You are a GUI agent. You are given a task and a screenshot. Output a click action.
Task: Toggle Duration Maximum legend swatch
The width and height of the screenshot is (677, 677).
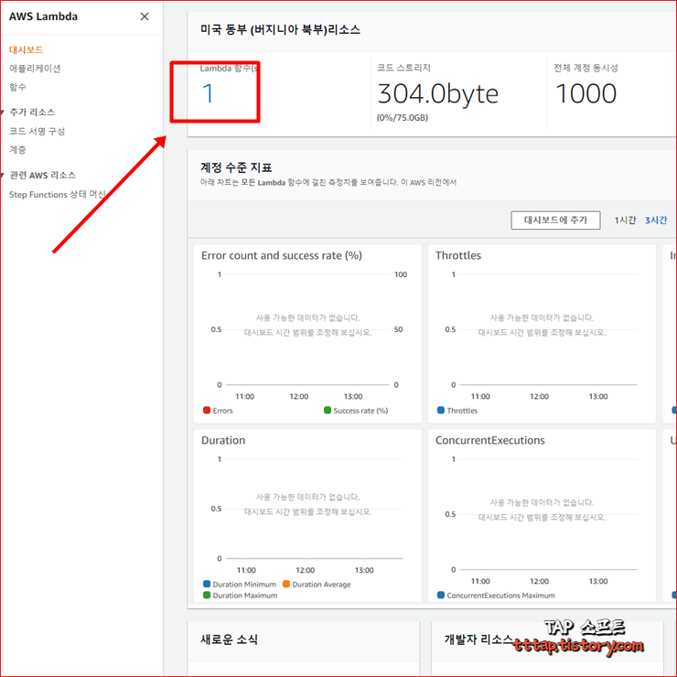coord(207,596)
